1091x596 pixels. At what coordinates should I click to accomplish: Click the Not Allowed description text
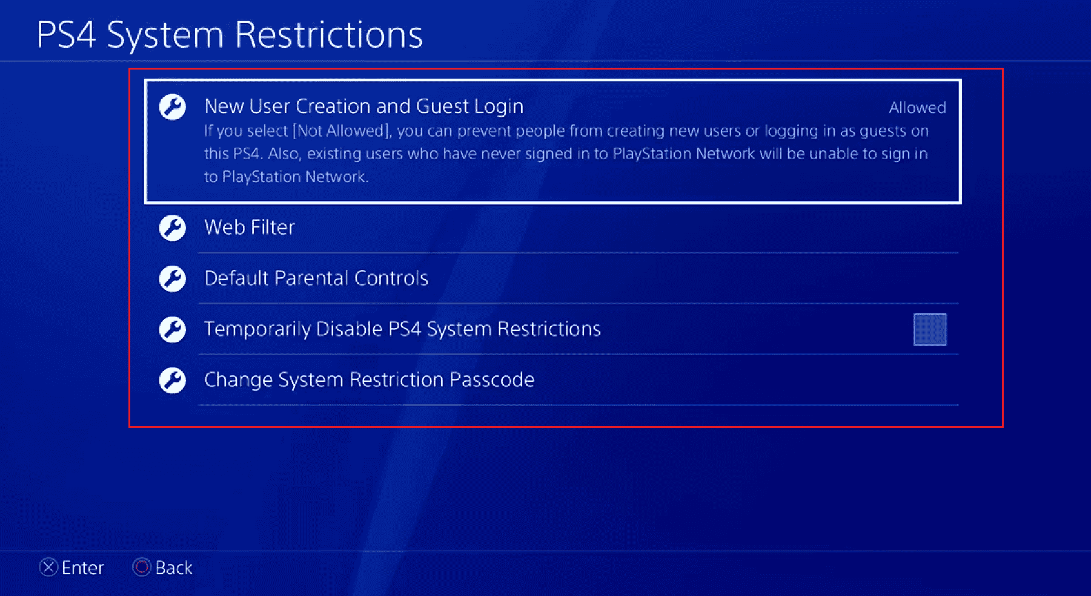click(566, 131)
